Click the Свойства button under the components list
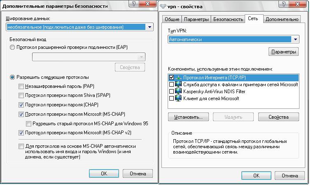 coord(278,117)
